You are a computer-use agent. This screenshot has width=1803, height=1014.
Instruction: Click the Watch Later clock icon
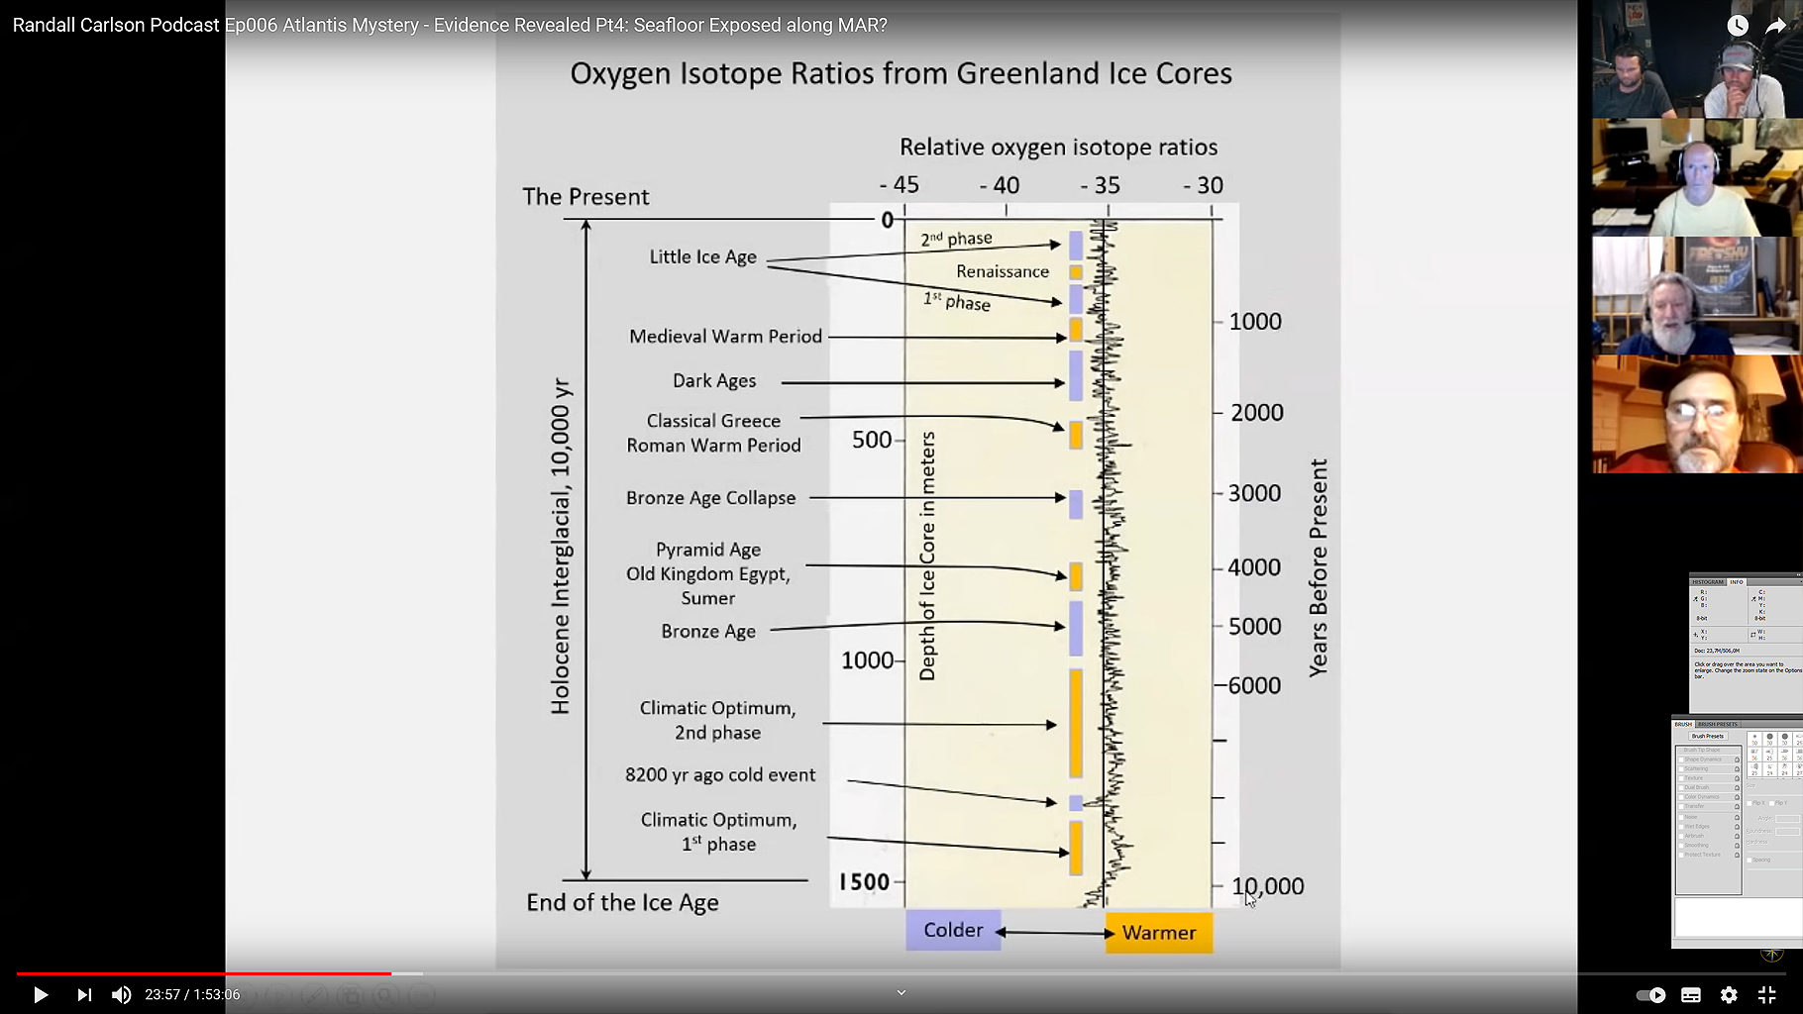1738,26
